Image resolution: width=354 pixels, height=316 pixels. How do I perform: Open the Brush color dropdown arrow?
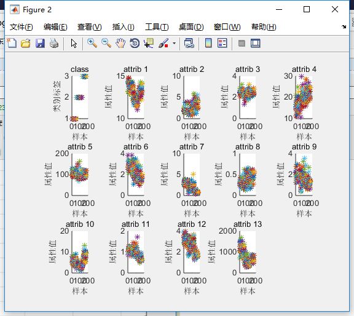174,43
